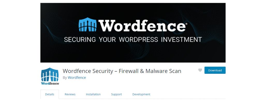Click "Malware Scan" text in plugin title
The width and height of the screenshot is (265, 100).
click(x=163, y=71)
